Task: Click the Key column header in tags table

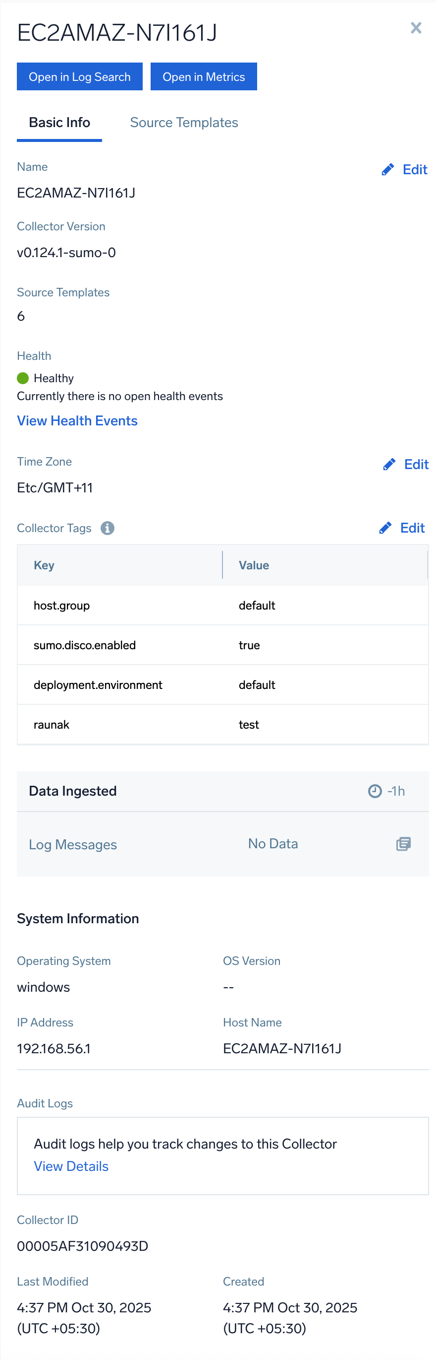Action: 44,565
